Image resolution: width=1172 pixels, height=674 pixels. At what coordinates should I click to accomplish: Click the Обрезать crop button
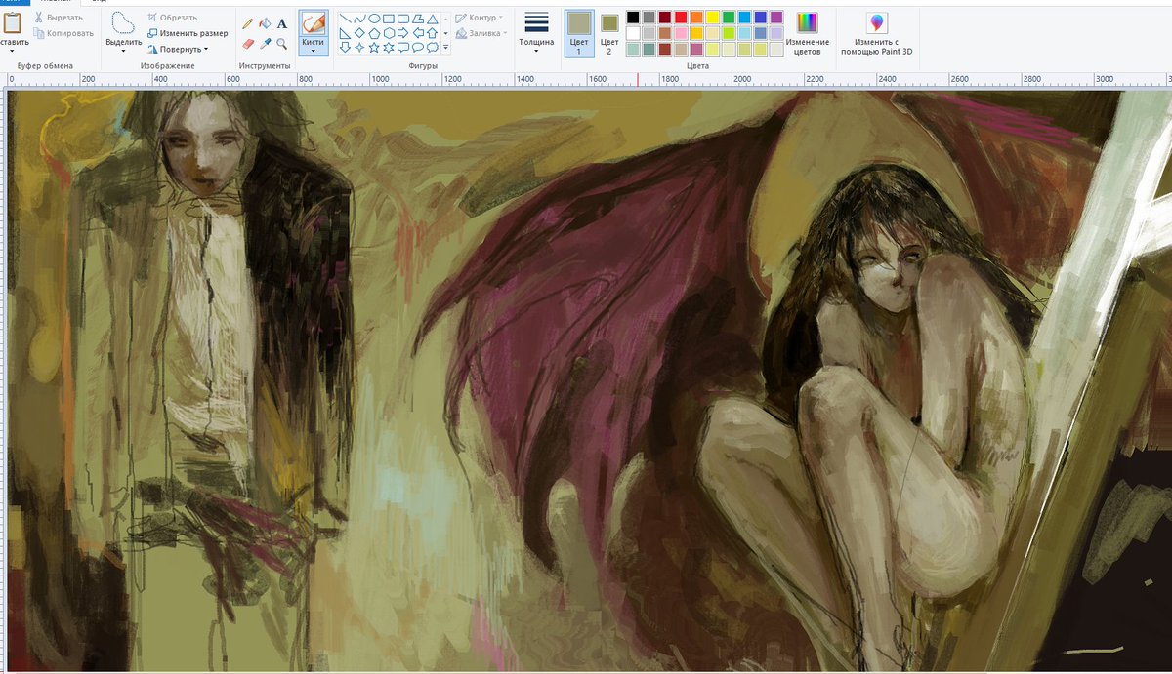172,18
